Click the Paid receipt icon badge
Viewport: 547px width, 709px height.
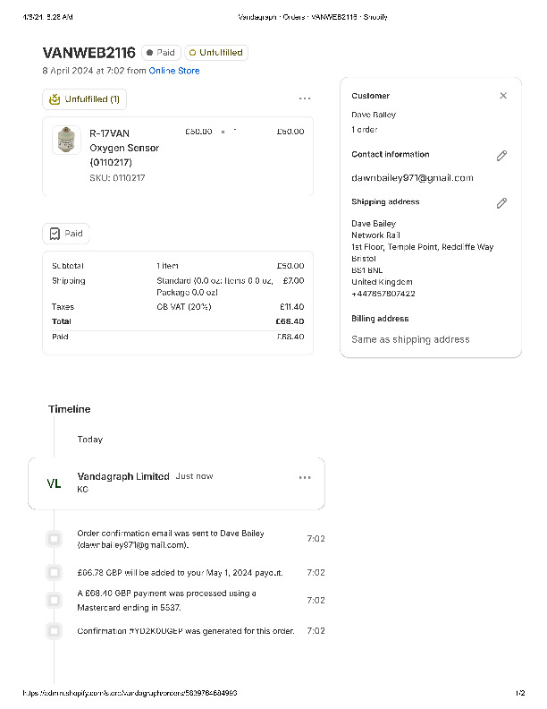pos(55,234)
